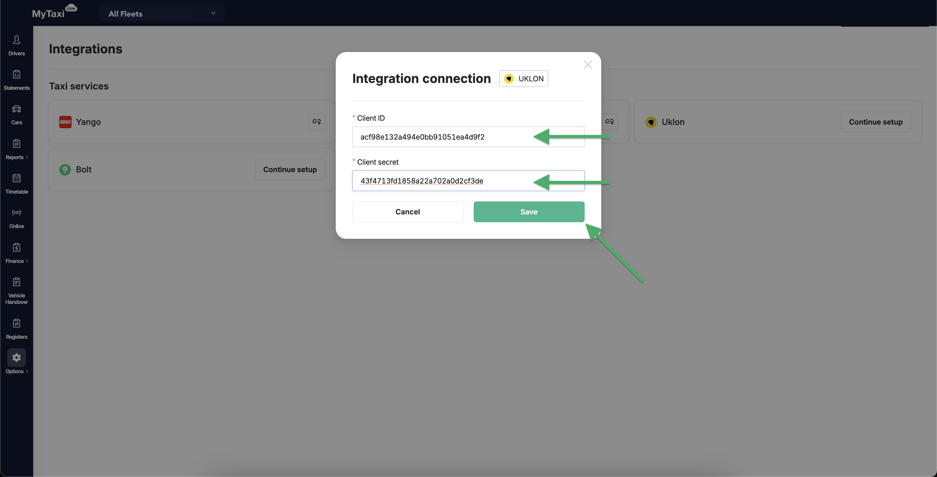Click the Yango service logo
Image resolution: width=937 pixels, height=477 pixels.
(65, 122)
